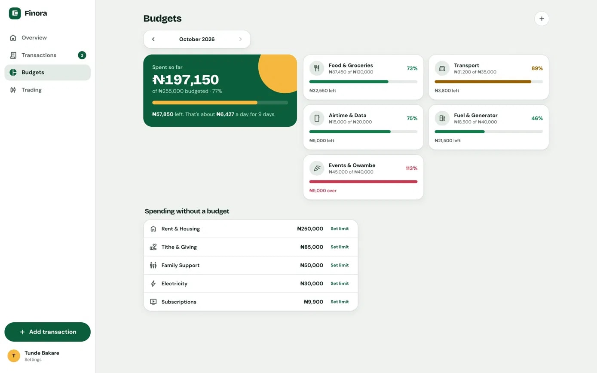
Task: Click the Events & Owambe red progress bar
Action: [363, 181]
